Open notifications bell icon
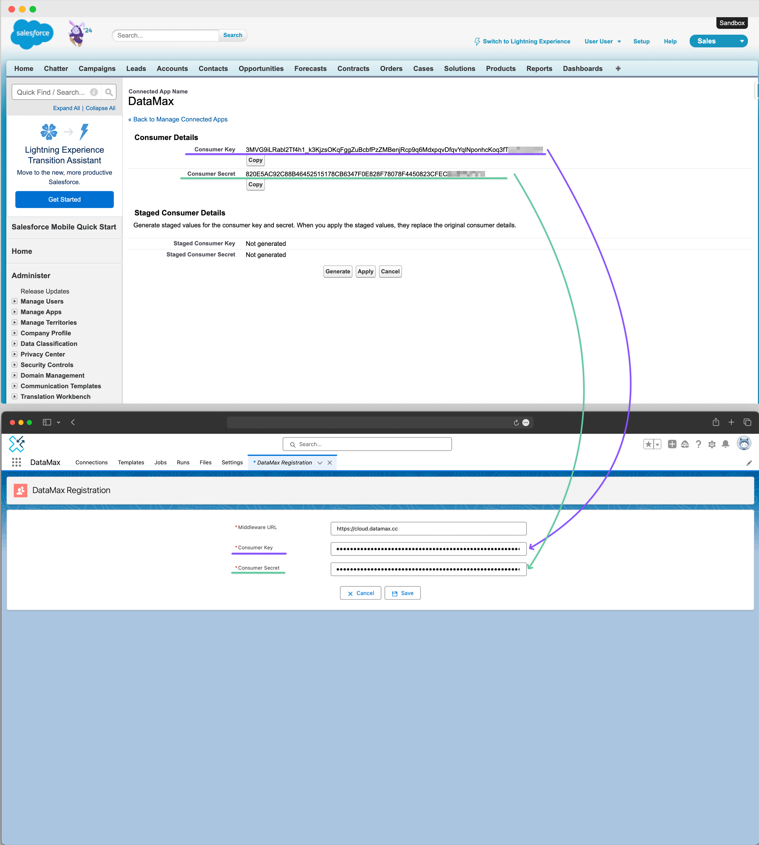 [726, 444]
